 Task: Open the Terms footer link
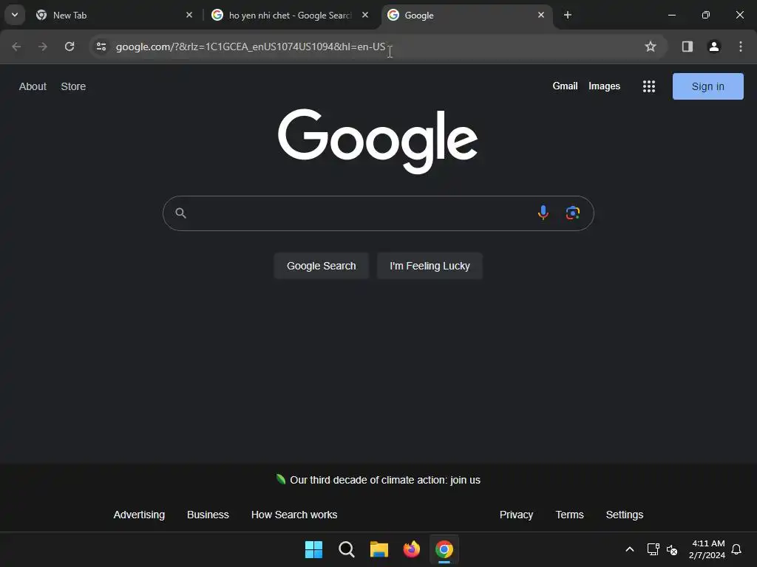[570, 515]
